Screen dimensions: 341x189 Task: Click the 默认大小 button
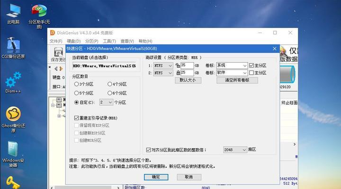tap(188, 80)
